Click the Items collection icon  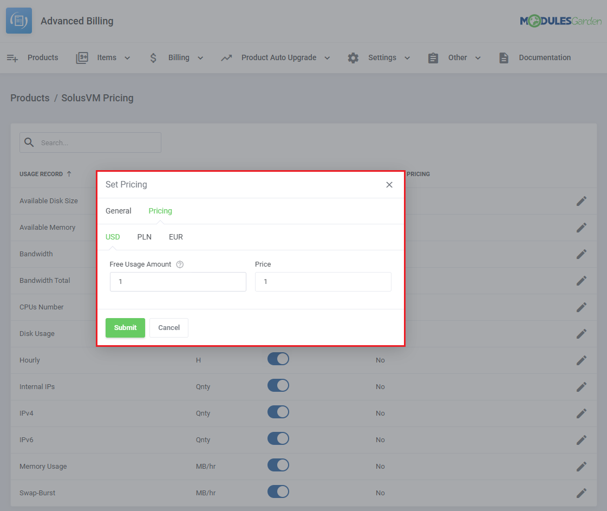click(x=82, y=58)
